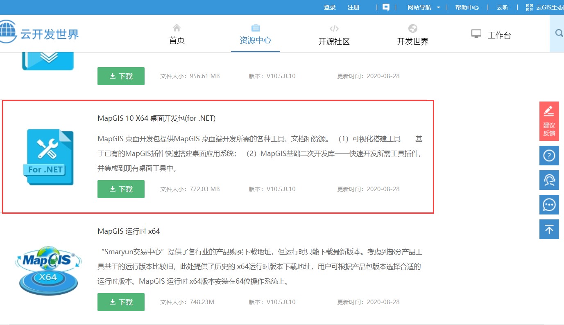Open the 工作台 menu item
Image resolution: width=564 pixels, height=325 pixels.
491,35
